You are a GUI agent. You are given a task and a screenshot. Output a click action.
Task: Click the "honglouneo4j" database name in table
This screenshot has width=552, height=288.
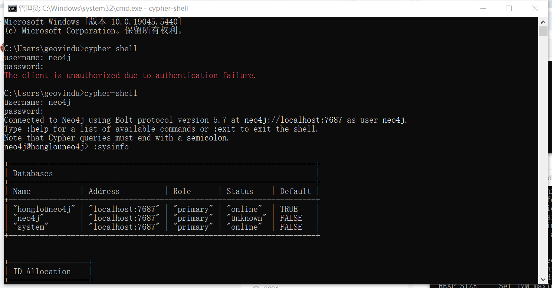(x=44, y=209)
